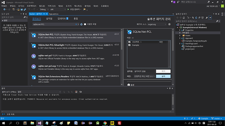
Task: Switch to the Error List (오류 목록) tab
Action: coord(11,114)
